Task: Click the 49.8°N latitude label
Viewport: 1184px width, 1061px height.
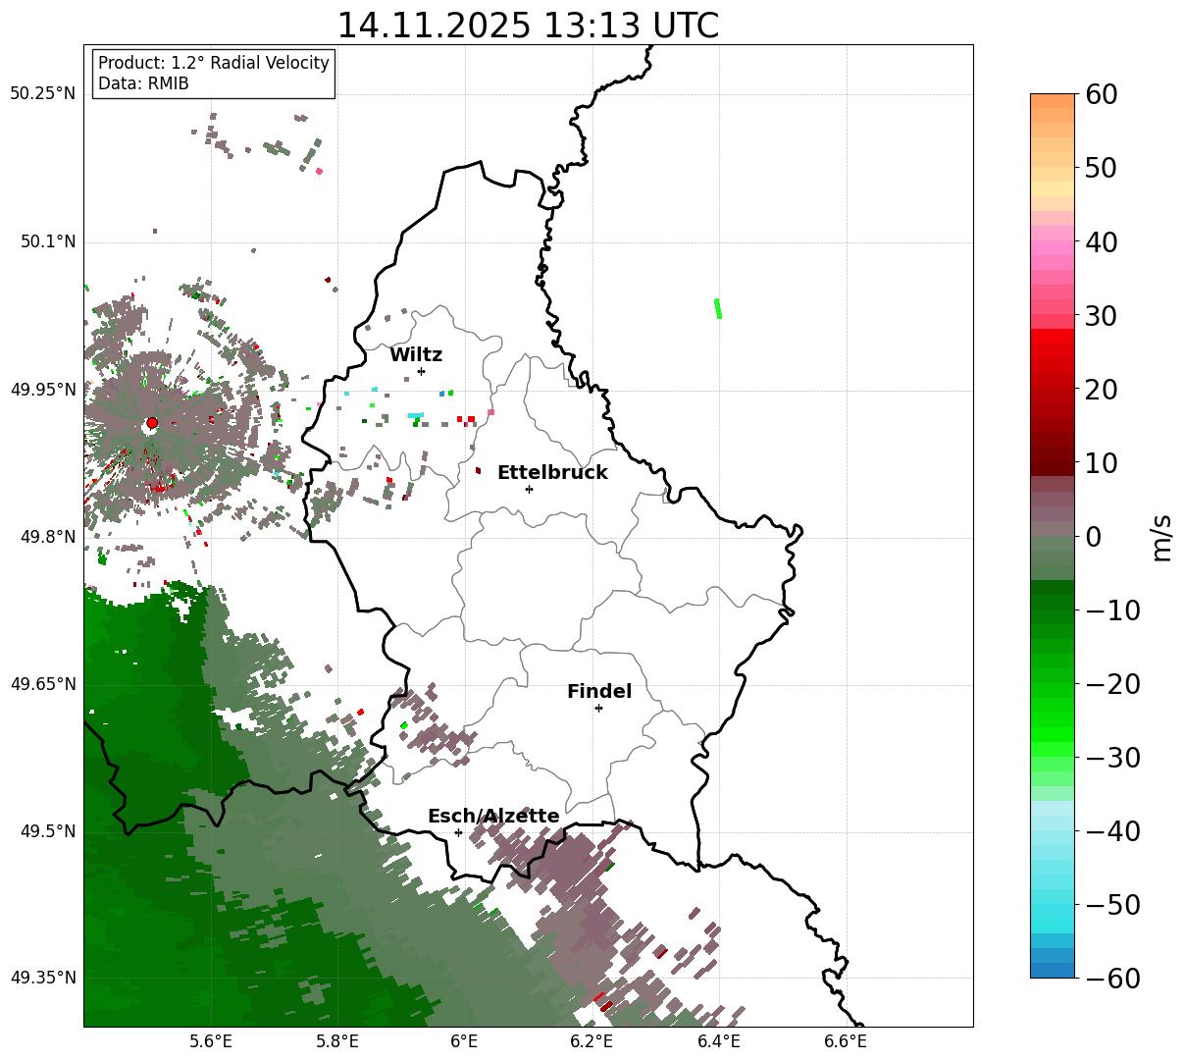Action: [48, 537]
